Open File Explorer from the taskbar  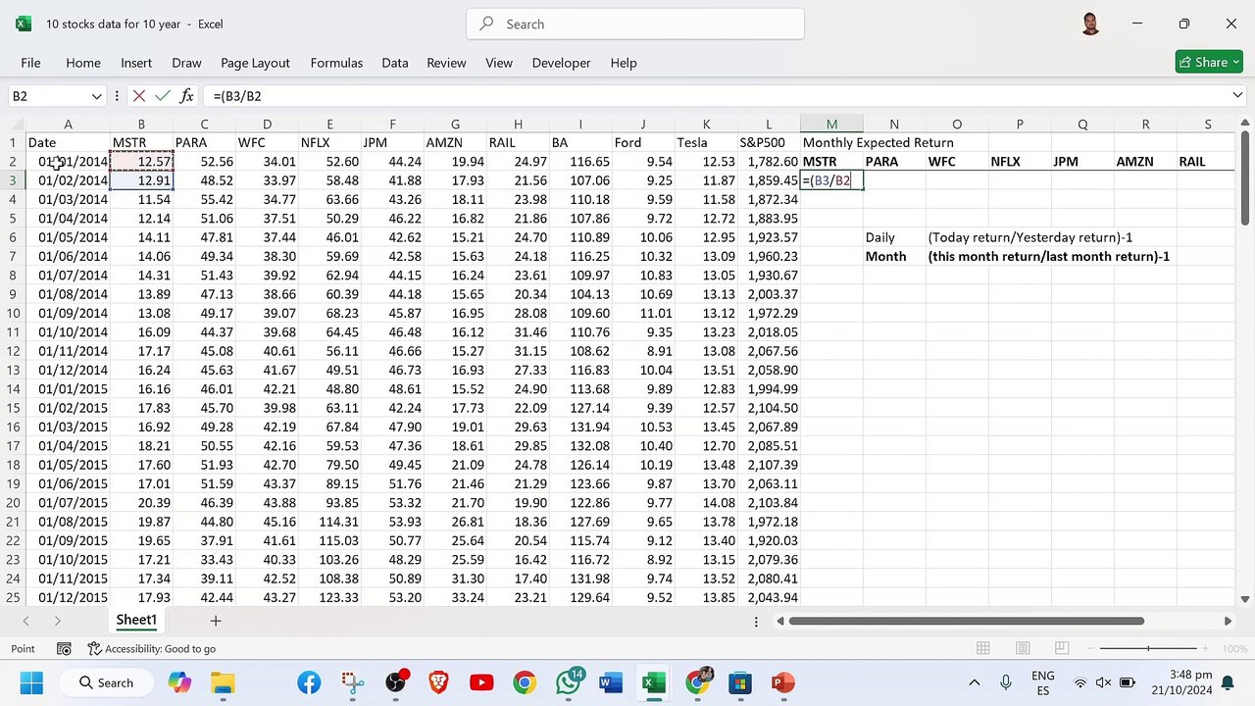(223, 682)
